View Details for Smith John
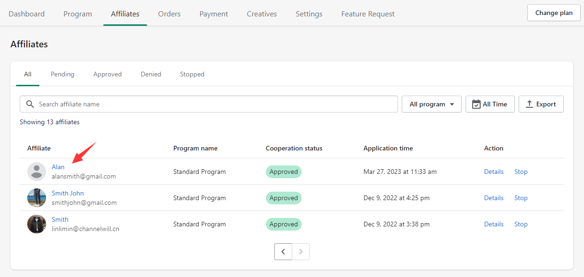Screen dimensions: 584x277 (494, 198)
